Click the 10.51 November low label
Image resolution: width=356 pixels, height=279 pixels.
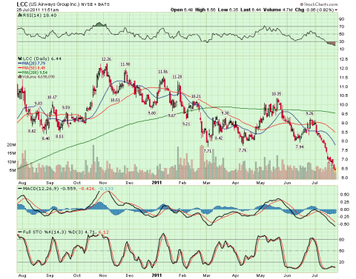coord(115,100)
